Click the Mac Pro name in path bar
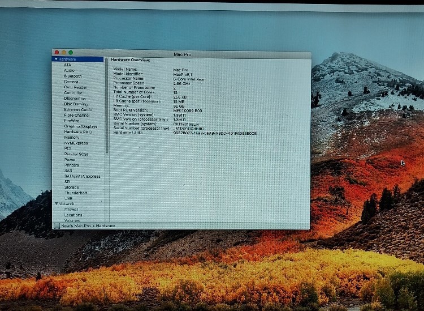Image resolution: width=424 pixels, height=311 pixels. [76, 225]
